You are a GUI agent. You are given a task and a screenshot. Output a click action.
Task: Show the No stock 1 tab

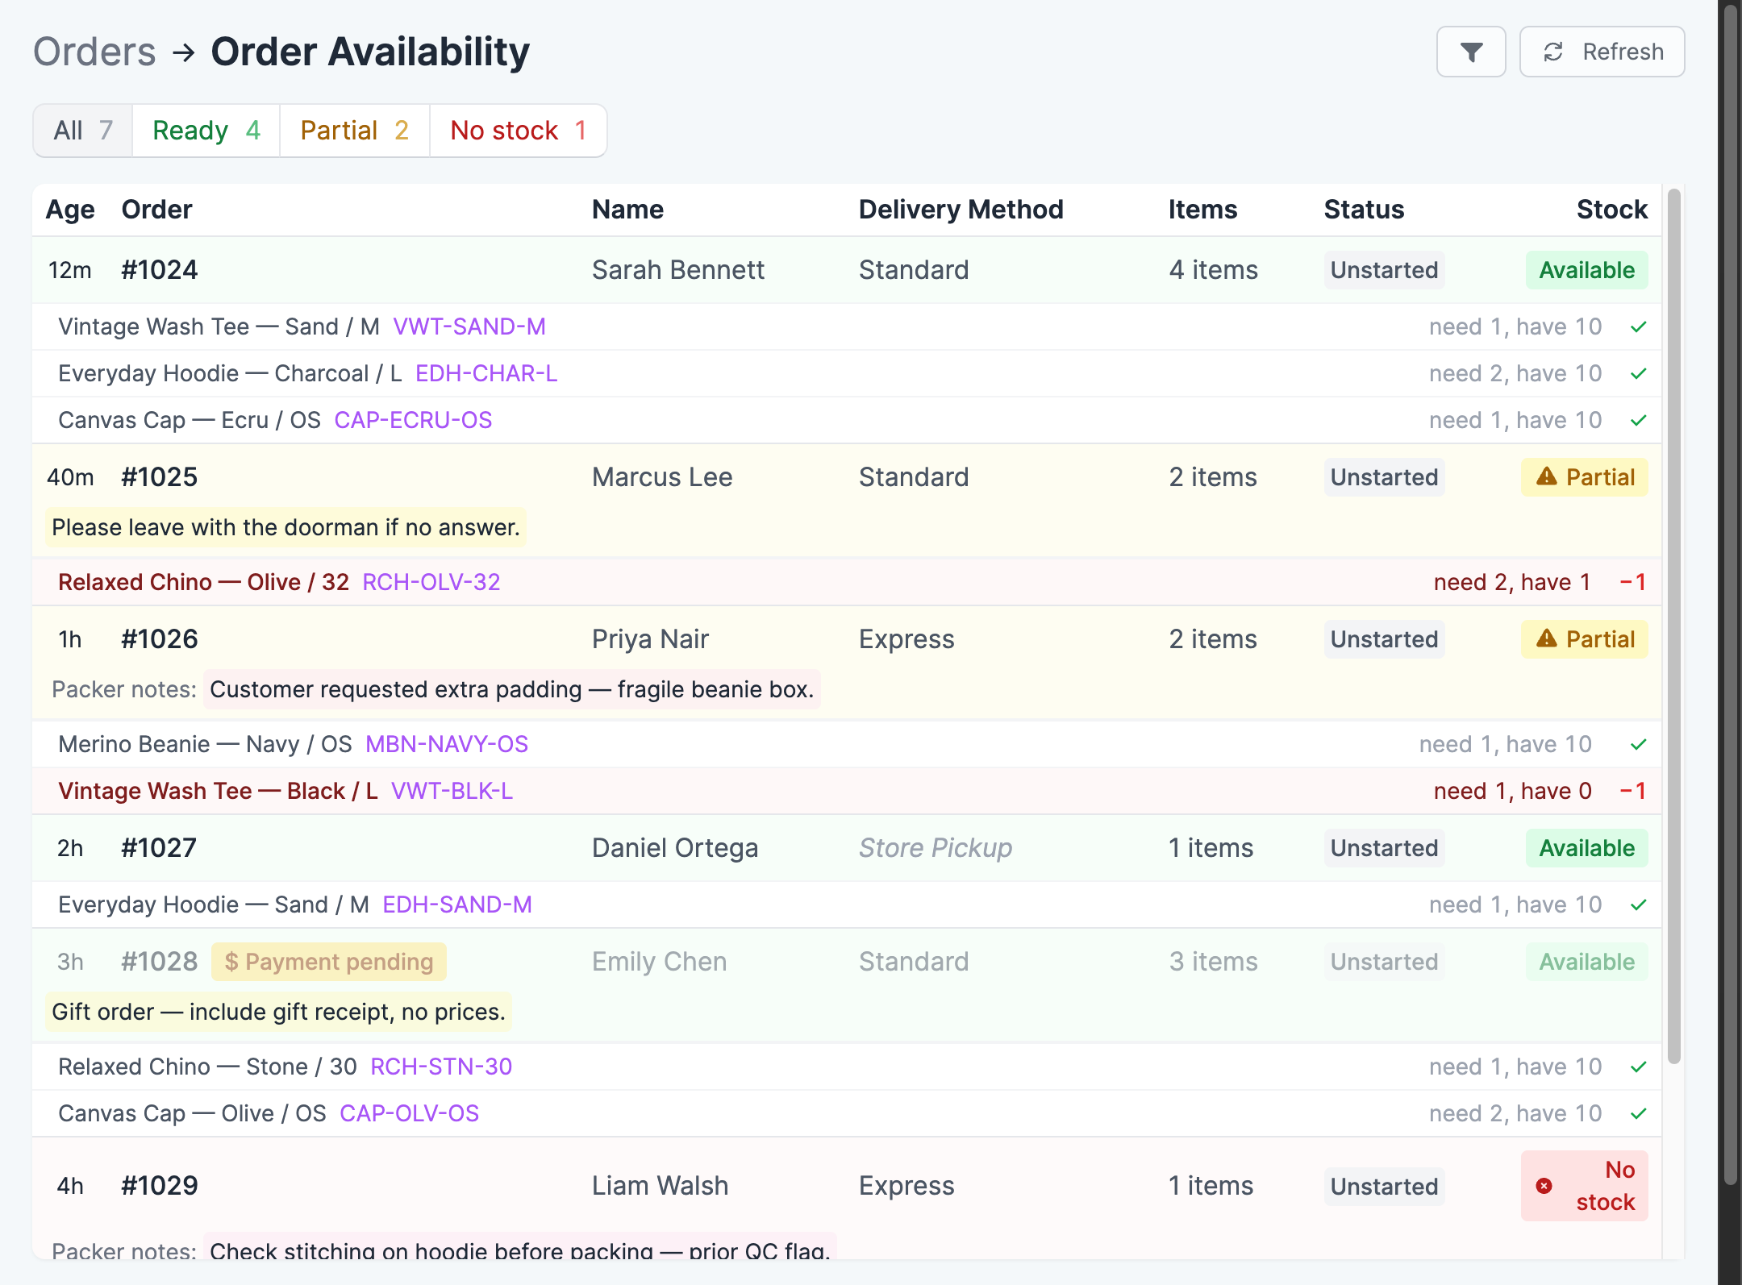[x=518, y=130]
